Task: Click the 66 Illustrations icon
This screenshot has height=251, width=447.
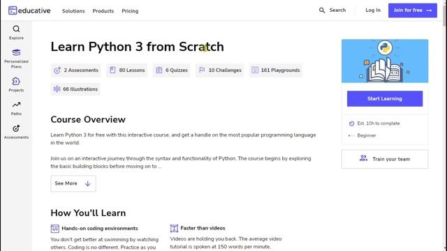Action: click(57, 89)
